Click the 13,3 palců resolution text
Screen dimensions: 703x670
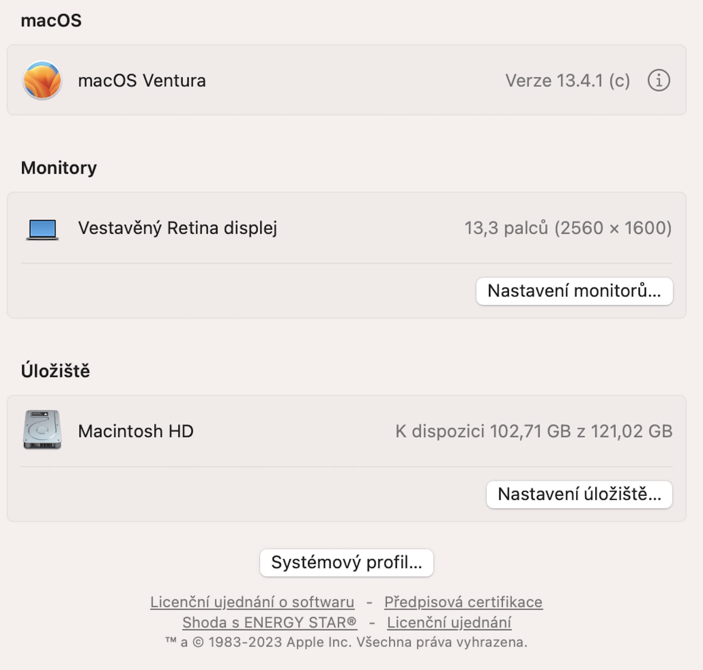point(568,228)
